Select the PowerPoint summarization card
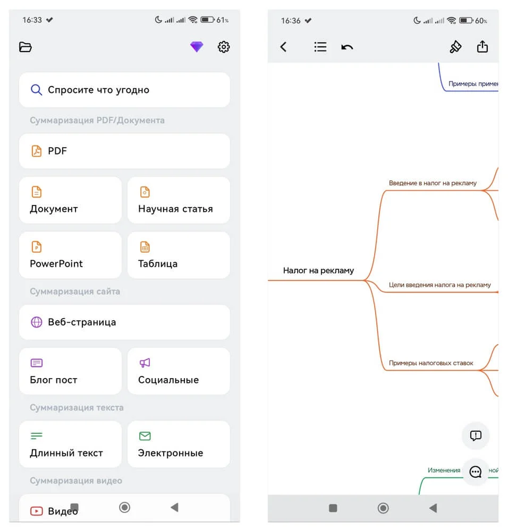This screenshot has width=508, height=531. pos(70,255)
